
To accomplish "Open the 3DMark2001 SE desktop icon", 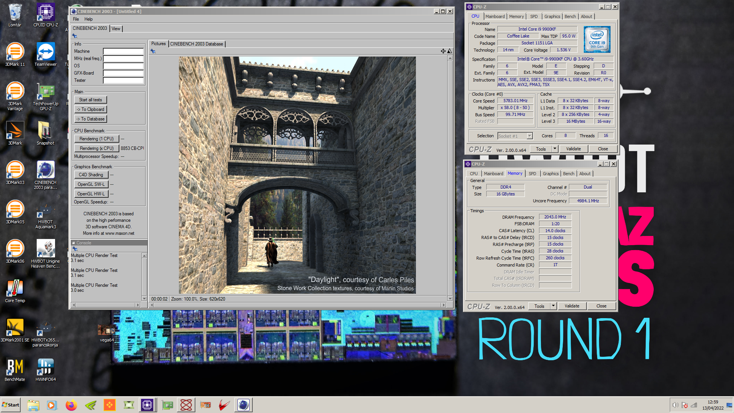I will pyautogui.click(x=15, y=330).
